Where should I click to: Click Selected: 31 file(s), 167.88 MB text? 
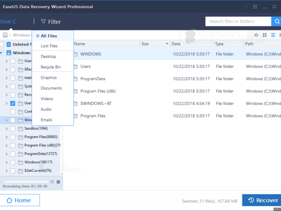[210, 201]
